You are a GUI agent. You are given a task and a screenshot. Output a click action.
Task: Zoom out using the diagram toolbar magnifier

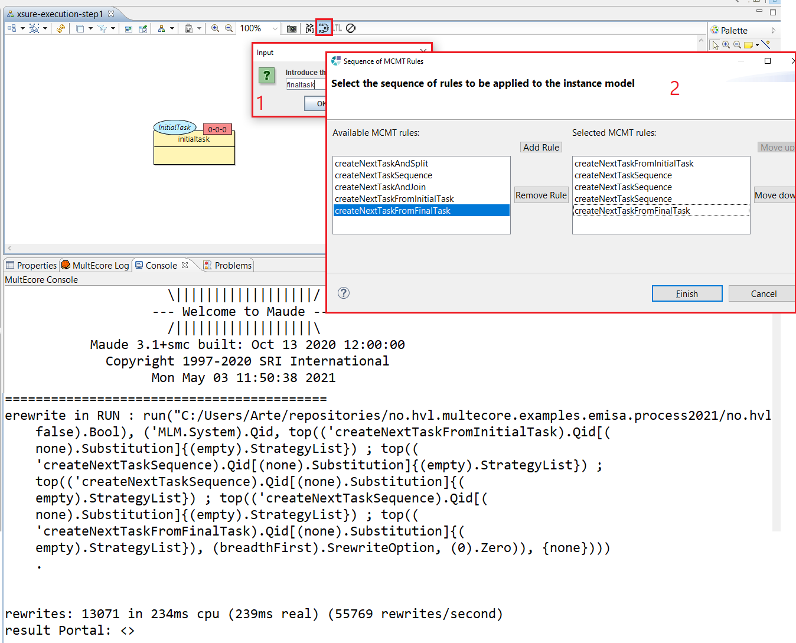click(229, 28)
